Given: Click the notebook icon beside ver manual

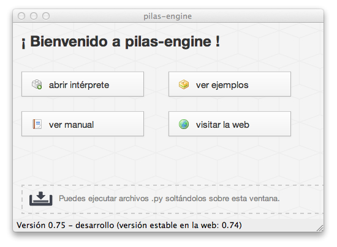Looking at the screenshot, I should [x=37, y=124].
